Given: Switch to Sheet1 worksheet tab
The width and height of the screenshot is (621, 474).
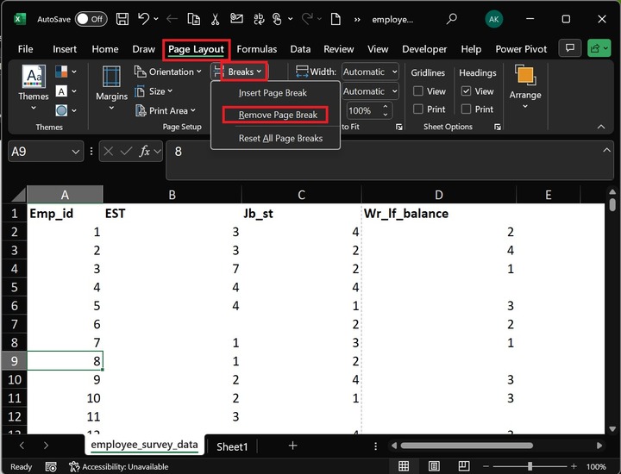Looking at the screenshot, I should (232, 446).
